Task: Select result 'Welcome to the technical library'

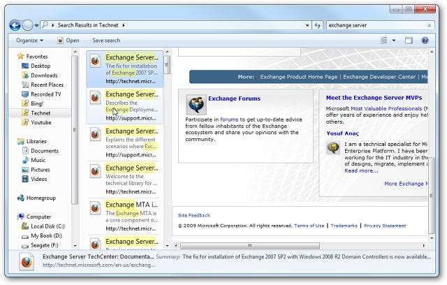Action: point(124,180)
